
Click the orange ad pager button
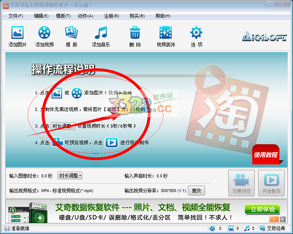274,219
